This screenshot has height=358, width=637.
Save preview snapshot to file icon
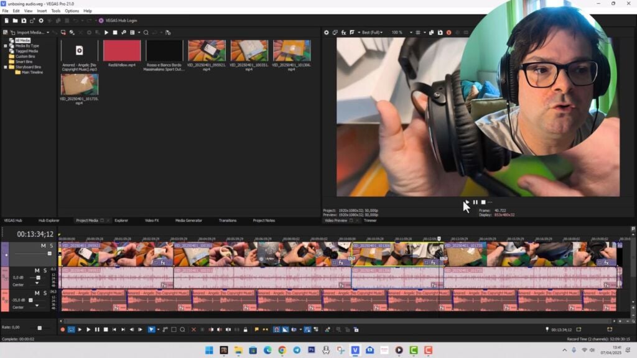(x=440, y=32)
